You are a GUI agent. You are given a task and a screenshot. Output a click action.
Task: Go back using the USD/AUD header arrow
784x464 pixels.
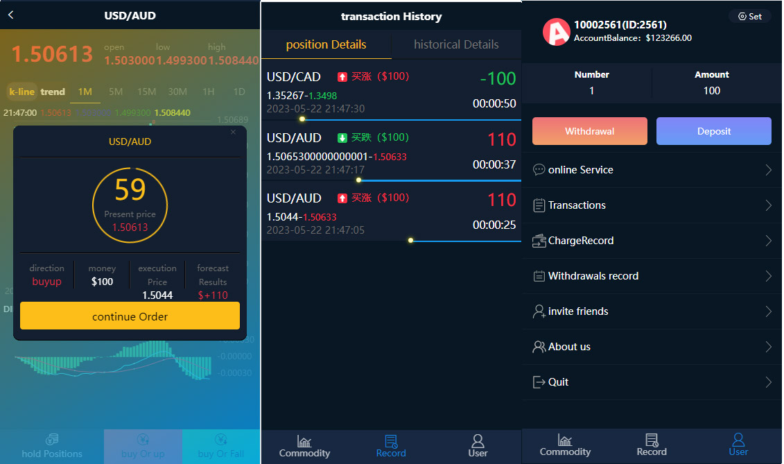tap(11, 15)
